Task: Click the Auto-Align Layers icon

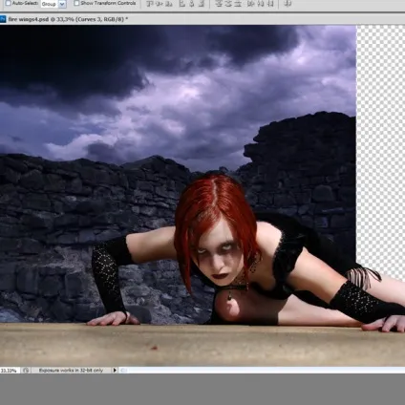Action: pyautogui.click(x=288, y=4)
